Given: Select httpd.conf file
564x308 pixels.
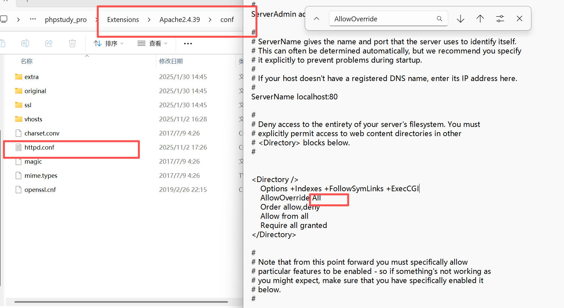Looking at the screenshot, I should click(x=39, y=147).
